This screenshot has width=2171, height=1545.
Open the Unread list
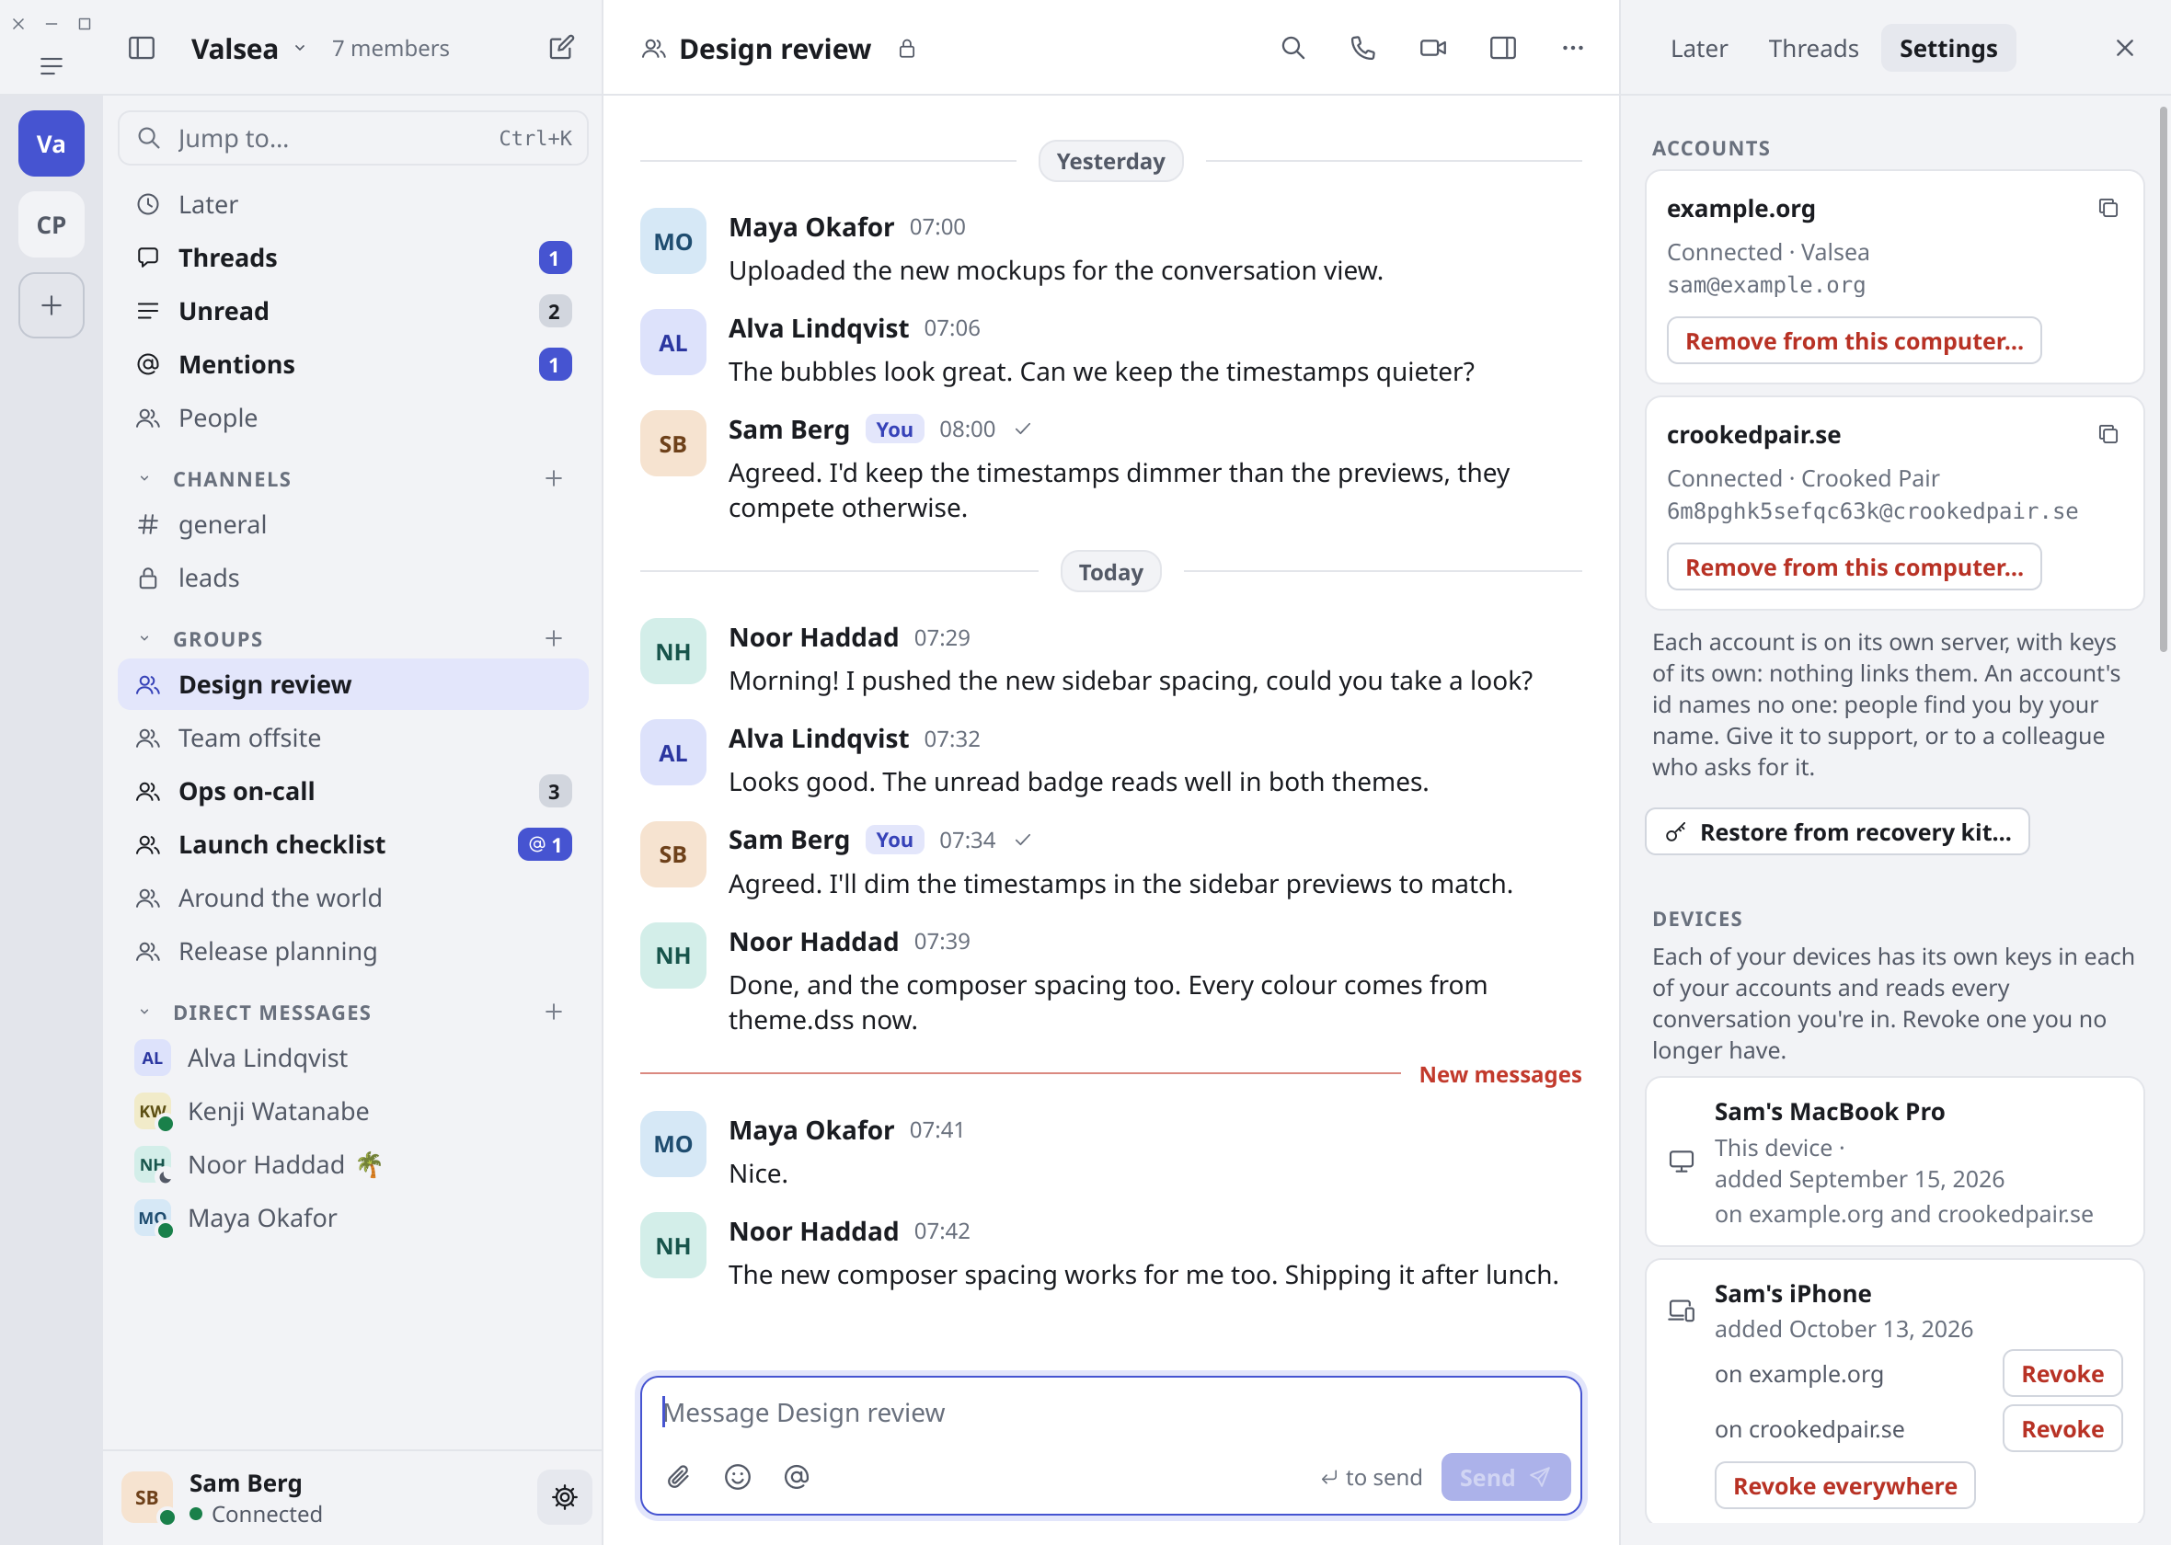pos(353,311)
